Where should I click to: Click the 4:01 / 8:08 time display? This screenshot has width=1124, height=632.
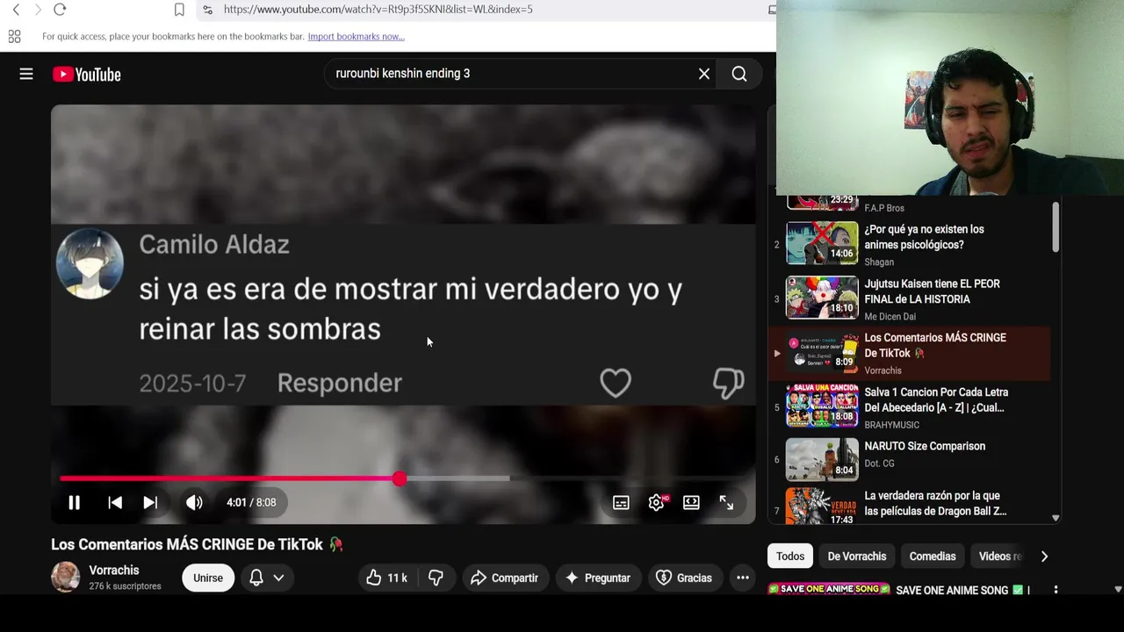[251, 502]
